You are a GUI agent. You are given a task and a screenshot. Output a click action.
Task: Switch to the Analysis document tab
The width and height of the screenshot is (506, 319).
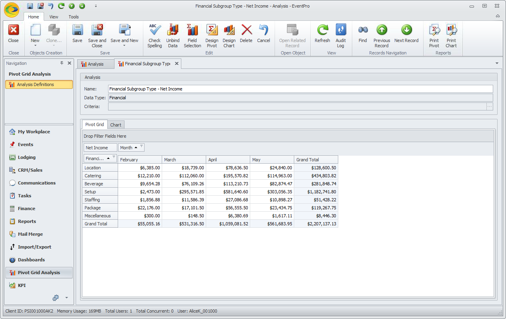point(95,64)
